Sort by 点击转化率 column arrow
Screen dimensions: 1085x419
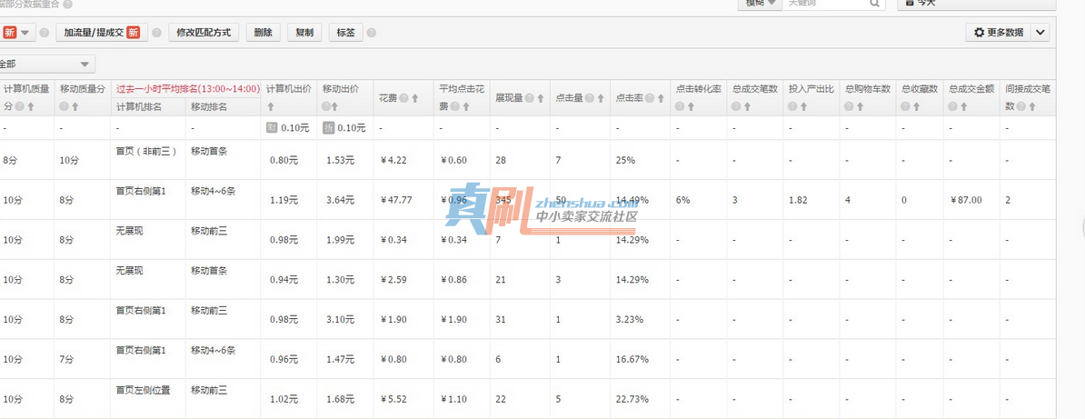[x=692, y=106]
